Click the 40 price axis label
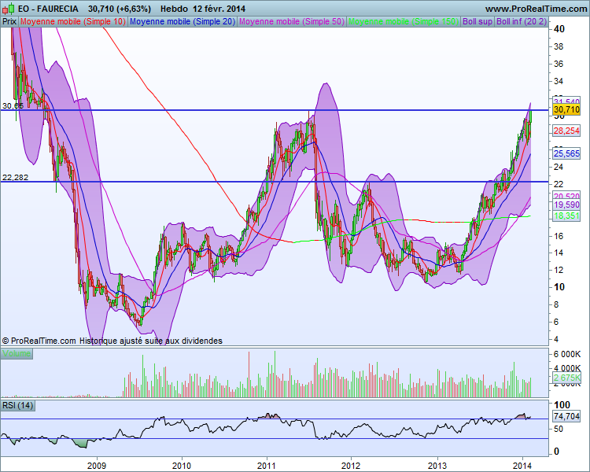The height and width of the screenshot is (472, 590). pos(559,28)
